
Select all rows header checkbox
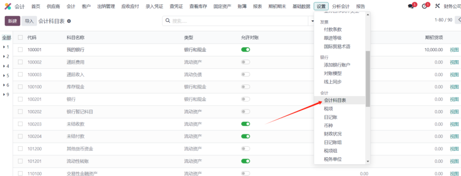[x=20, y=37]
